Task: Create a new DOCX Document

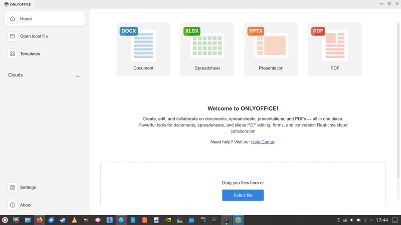Action: tap(143, 49)
